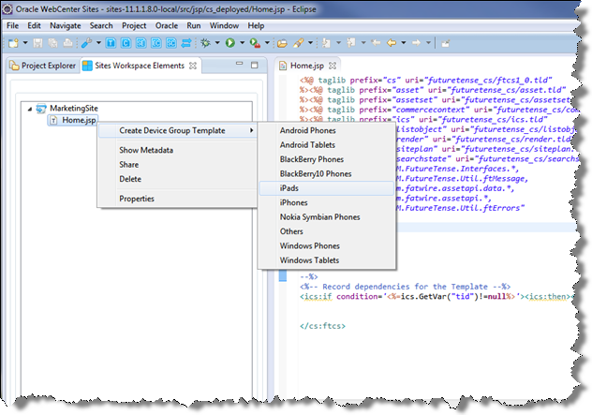Open the Back history dropdown arrow
The image size is (592, 415).
click(x=404, y=43)
